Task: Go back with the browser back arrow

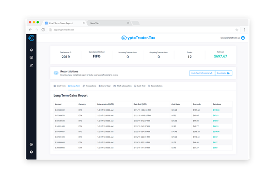Action: point(30,30)
